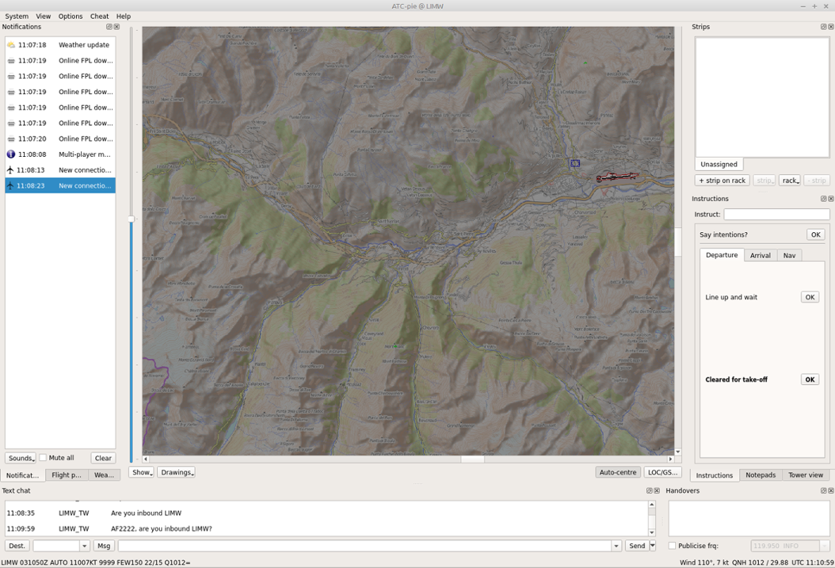
Task: Enable the Mute all checkbox
Action: (43, 457)
